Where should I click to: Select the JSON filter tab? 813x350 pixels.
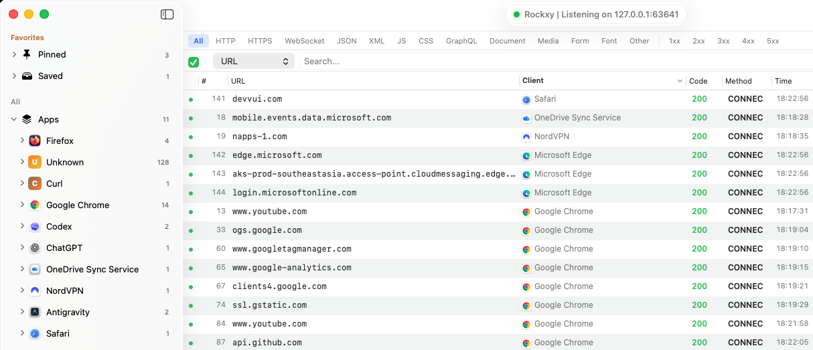(x=347, y=41)
